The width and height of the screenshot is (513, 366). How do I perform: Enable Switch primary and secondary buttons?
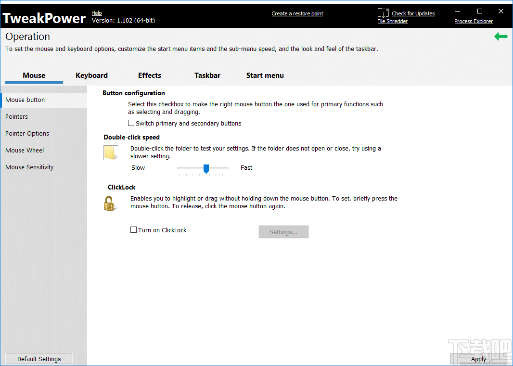(131, 123)
